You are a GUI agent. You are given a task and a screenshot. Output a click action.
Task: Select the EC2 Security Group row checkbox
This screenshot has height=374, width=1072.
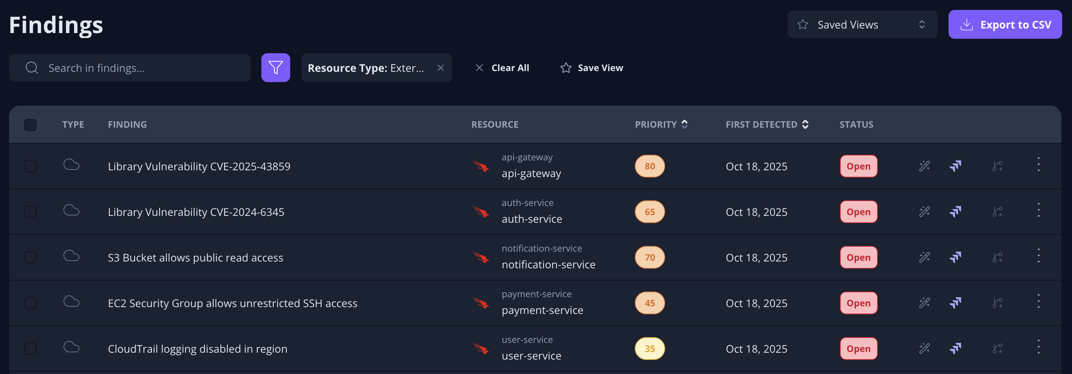[30, 303]
